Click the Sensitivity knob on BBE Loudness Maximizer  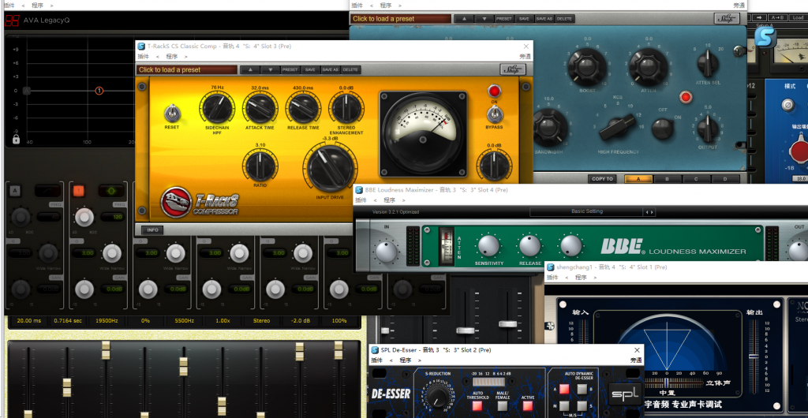click(x=489, y=246)
